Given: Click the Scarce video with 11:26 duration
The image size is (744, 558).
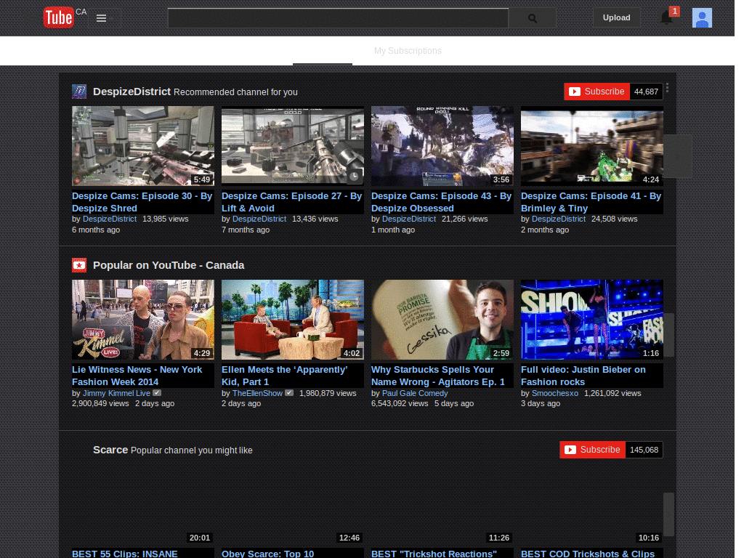Looking at the screenshot, I should 442,504.
